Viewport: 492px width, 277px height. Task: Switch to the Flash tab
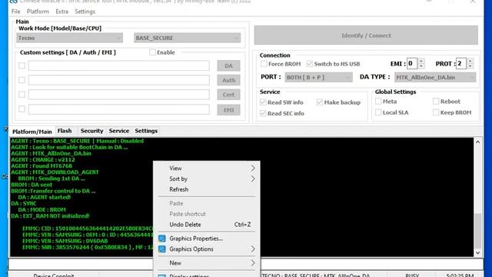65,131
